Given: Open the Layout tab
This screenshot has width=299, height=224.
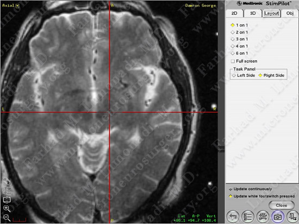Looking at the screenshot, I should pos(271,14).
